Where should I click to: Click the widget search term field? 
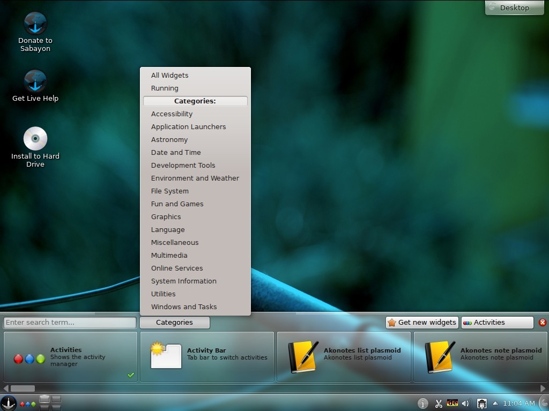coord(70,323)
